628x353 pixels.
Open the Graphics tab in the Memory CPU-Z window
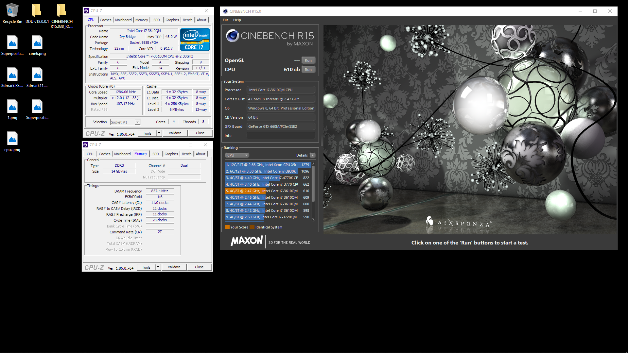171,154
